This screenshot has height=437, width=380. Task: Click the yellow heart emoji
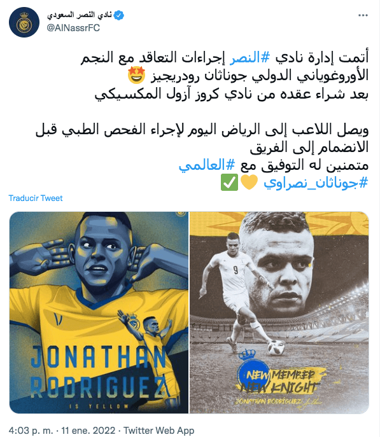(250, 183)
